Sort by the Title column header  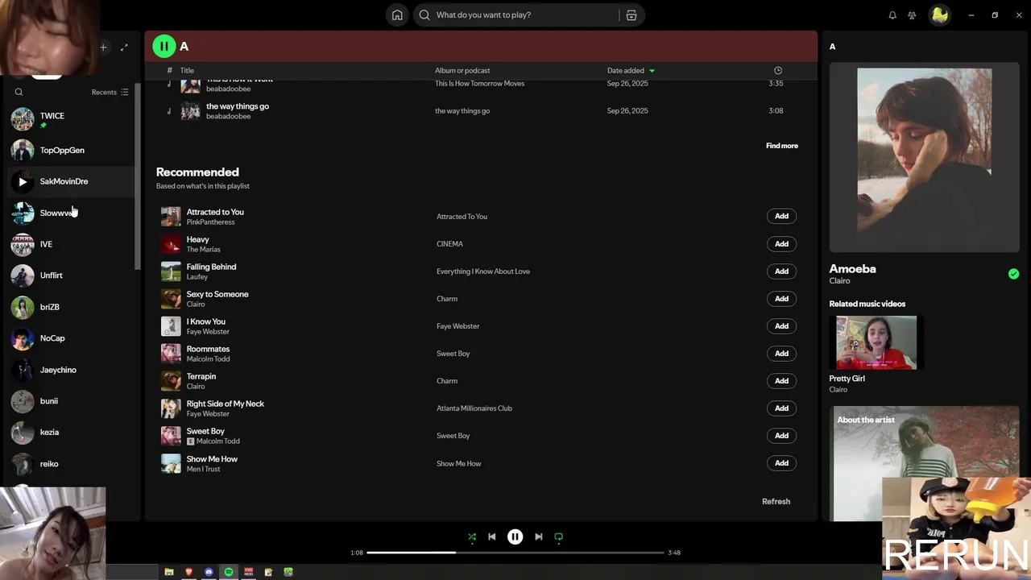(x=187, y=70)
